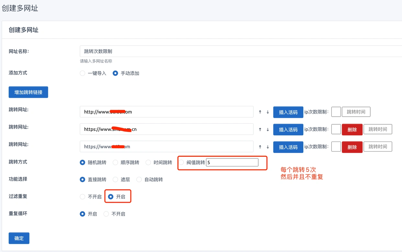Click ip次数限制 box on first row
The image size is (402, 252).
(x=336, y=112)
